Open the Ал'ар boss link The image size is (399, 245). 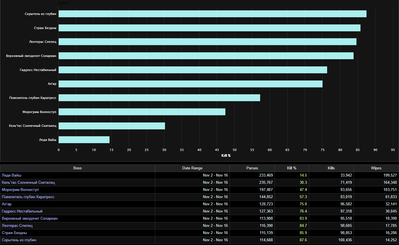coord(7,204)
